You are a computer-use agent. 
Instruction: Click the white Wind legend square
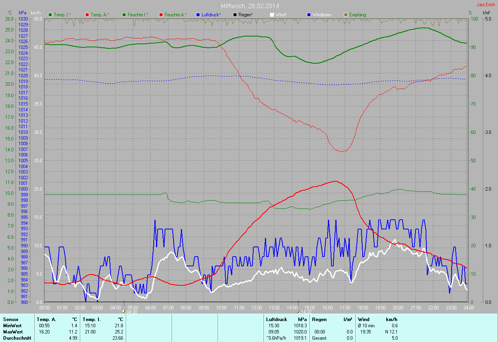click(x=272, y=15)
